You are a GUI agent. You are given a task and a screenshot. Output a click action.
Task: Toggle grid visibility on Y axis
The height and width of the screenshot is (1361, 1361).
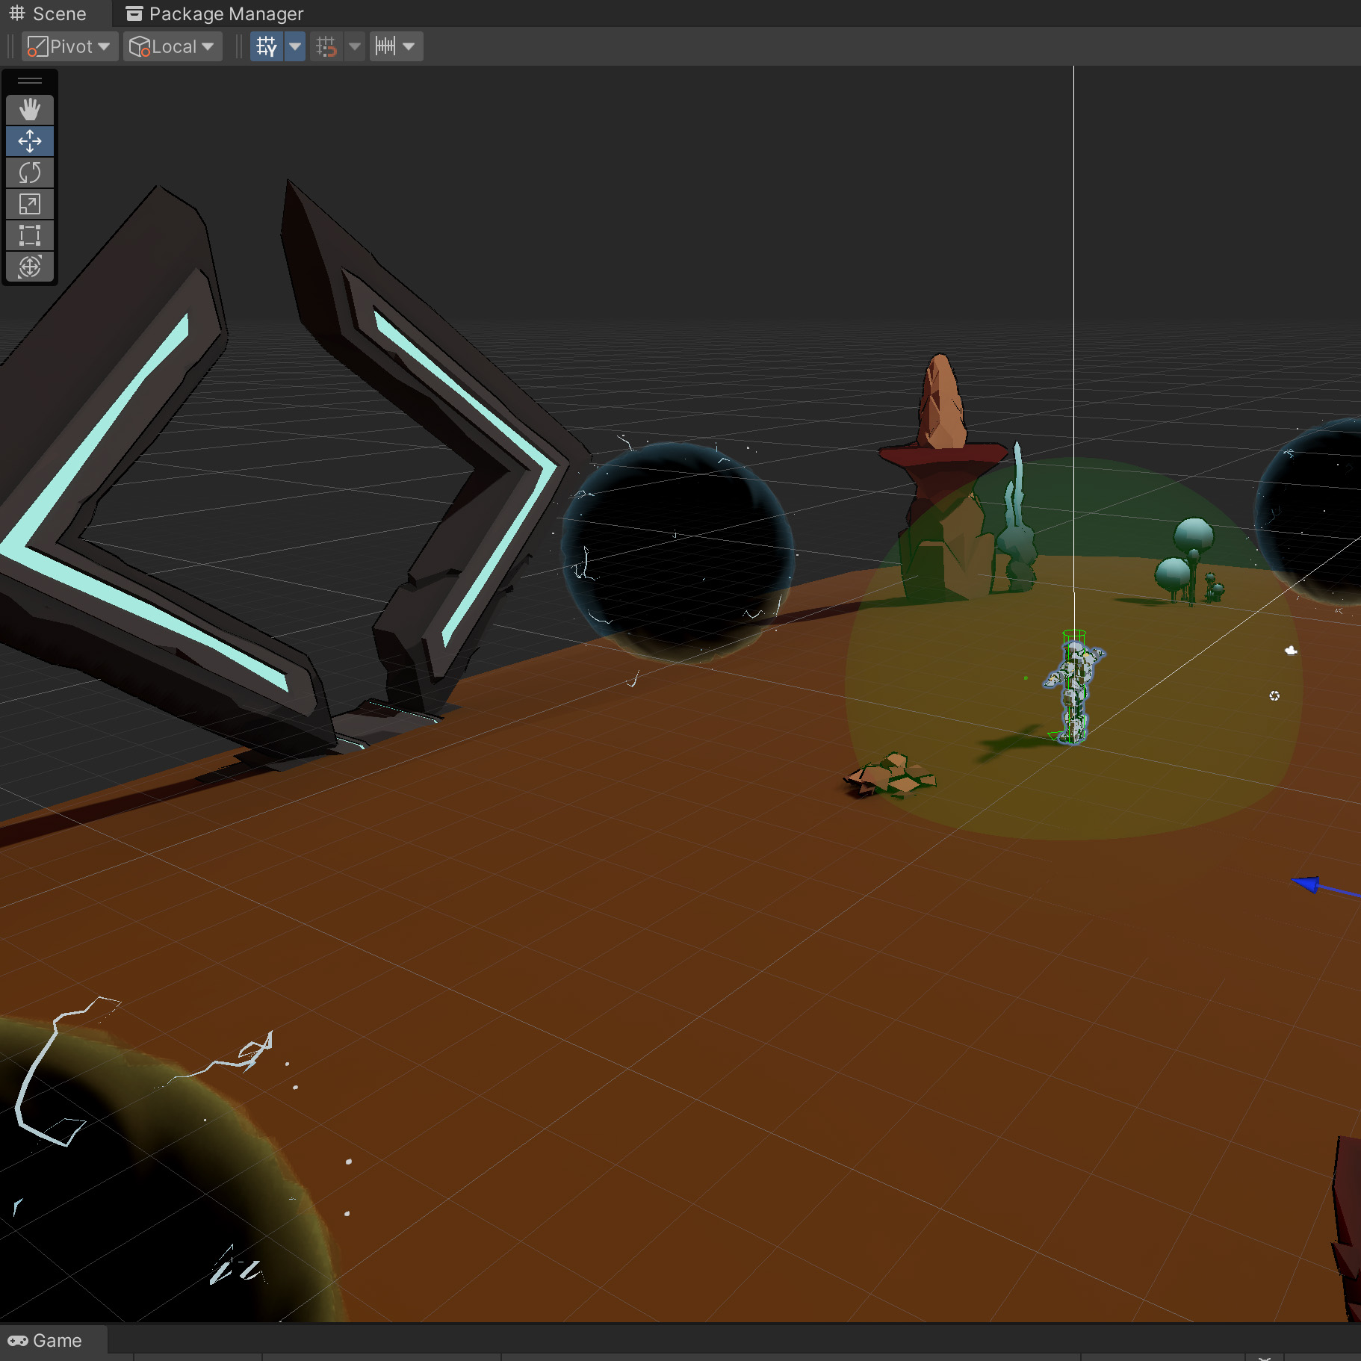click(266, 46)
